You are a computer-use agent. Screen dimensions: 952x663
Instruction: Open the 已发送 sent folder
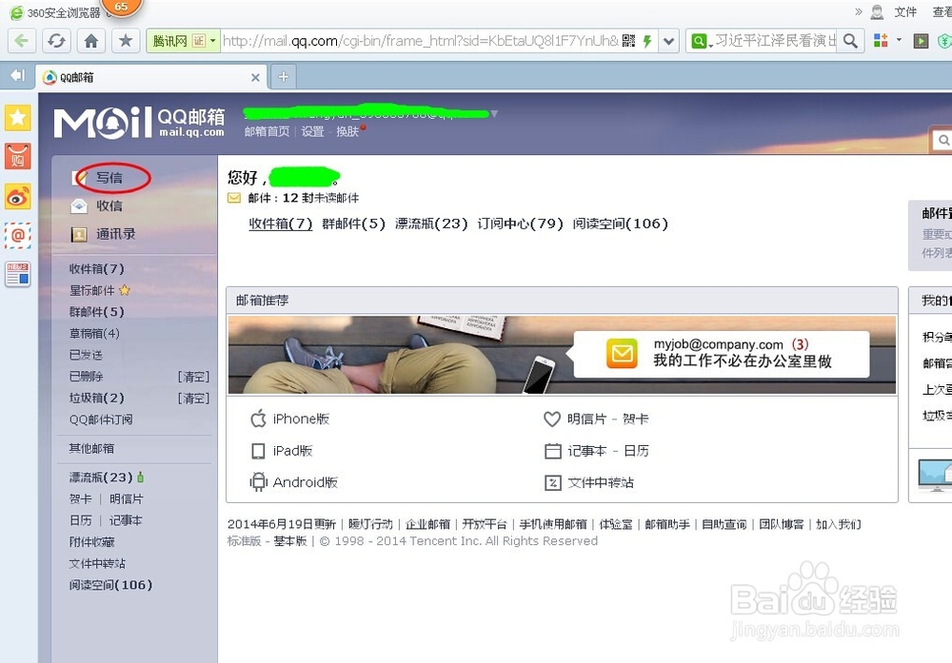click(x=86, y=355)
